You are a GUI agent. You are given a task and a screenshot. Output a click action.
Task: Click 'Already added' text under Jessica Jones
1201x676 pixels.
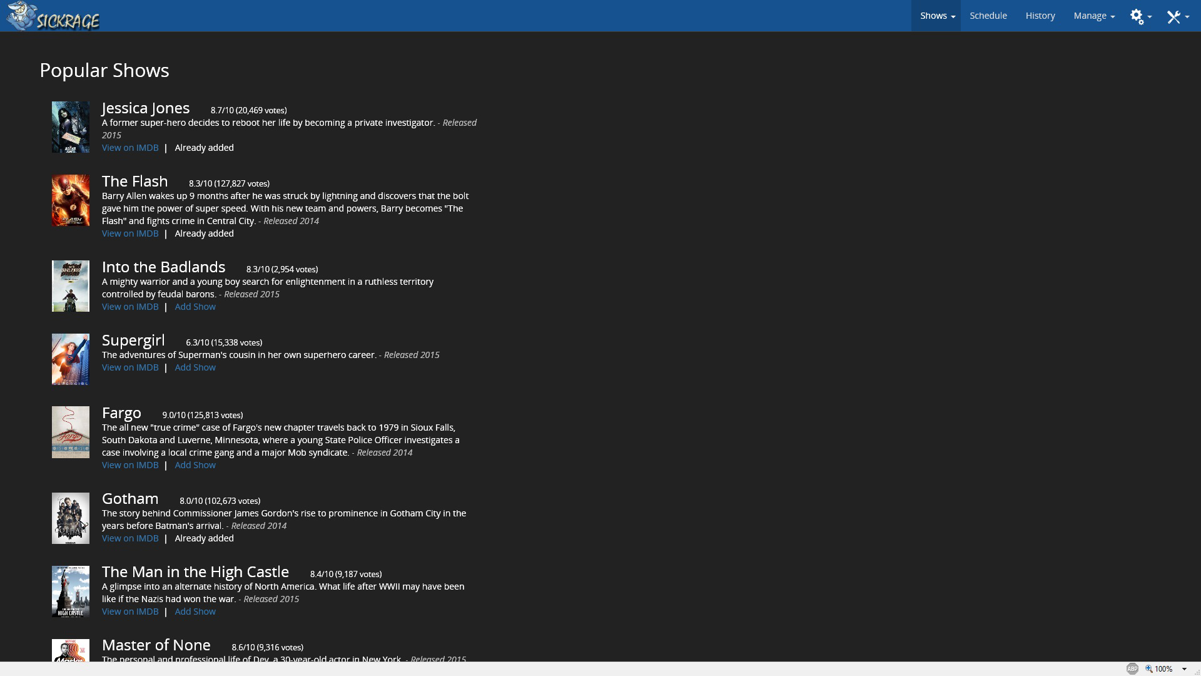205,148
